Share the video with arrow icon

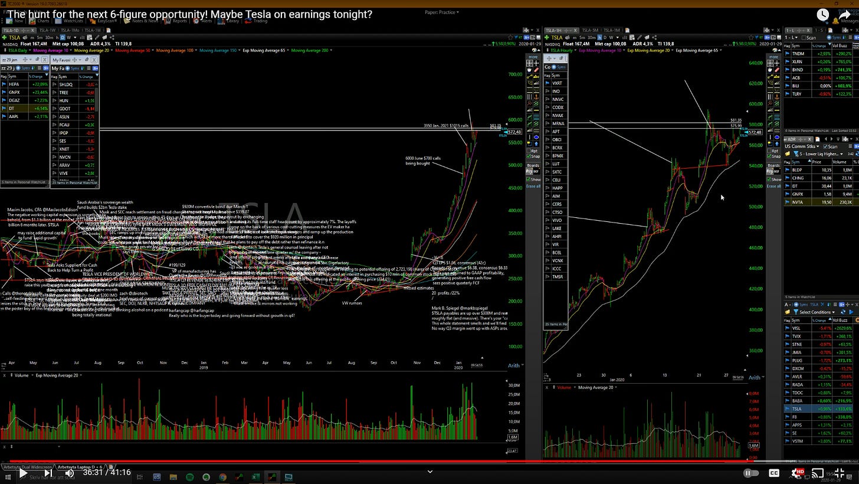coord(846,15)
